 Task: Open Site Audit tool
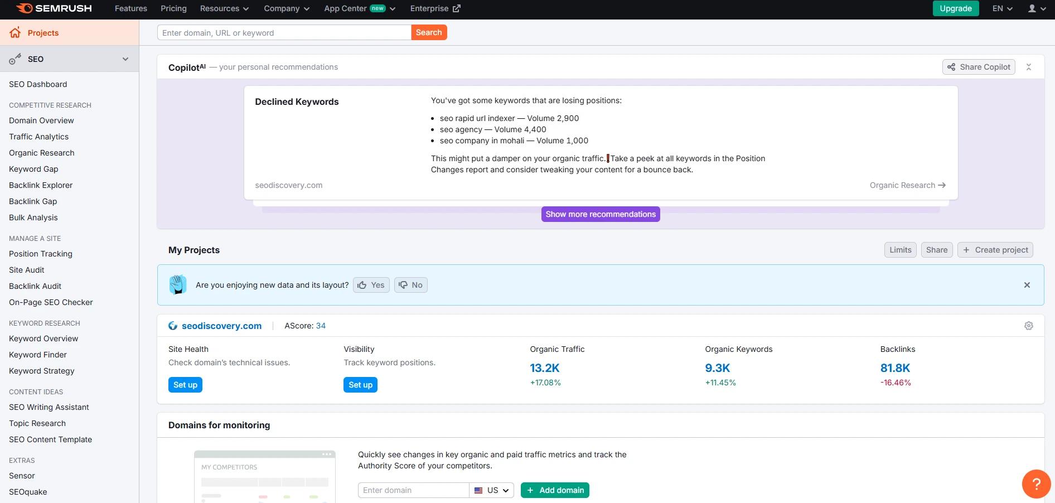point(27,270)
